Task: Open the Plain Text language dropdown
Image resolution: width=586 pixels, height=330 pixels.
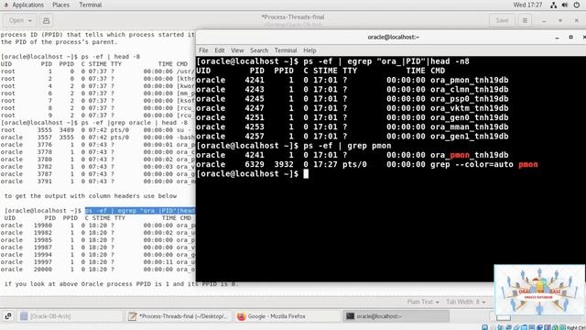Action: point(423,302)
